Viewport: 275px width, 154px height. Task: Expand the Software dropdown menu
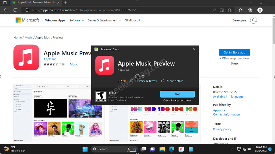pyautogui.click(x=77, y=20)
